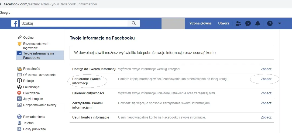
Task: Open the Messenger icon
Action: point(248,23)
